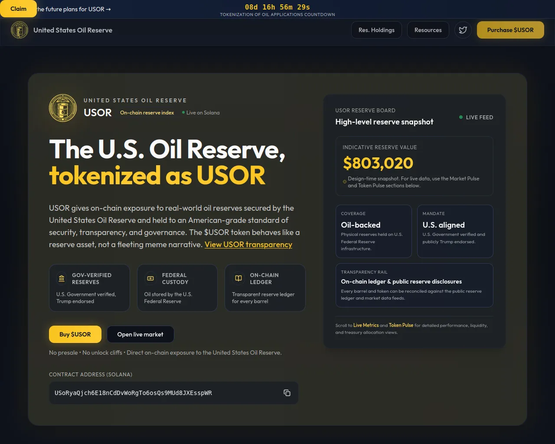Click the CONTRACT ADDRESS (SOLANA) label
Viewport: 555px width, 444px height.
(91, 375)
